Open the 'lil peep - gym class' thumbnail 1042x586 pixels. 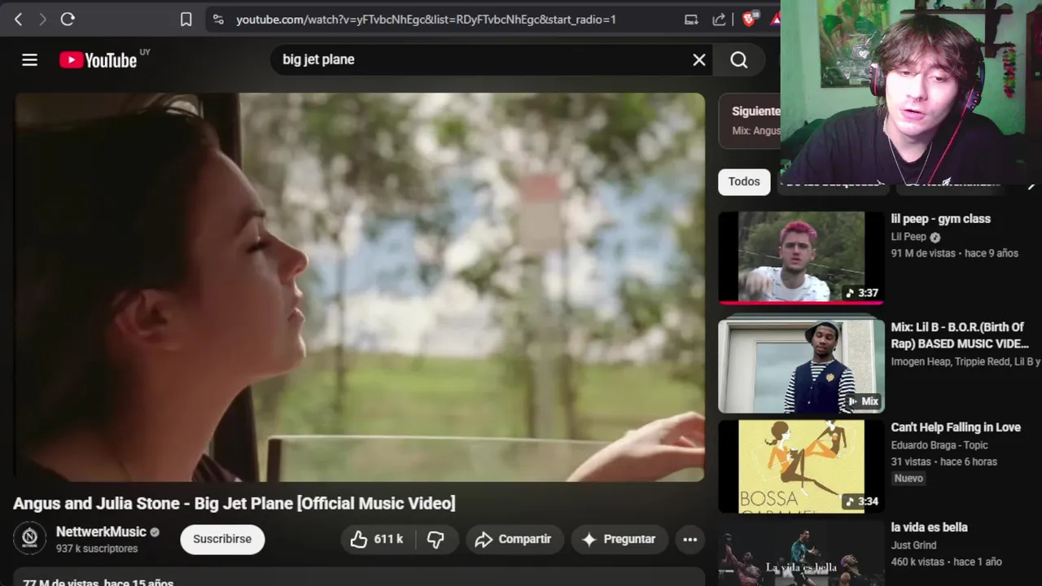(x=801, y=257)
